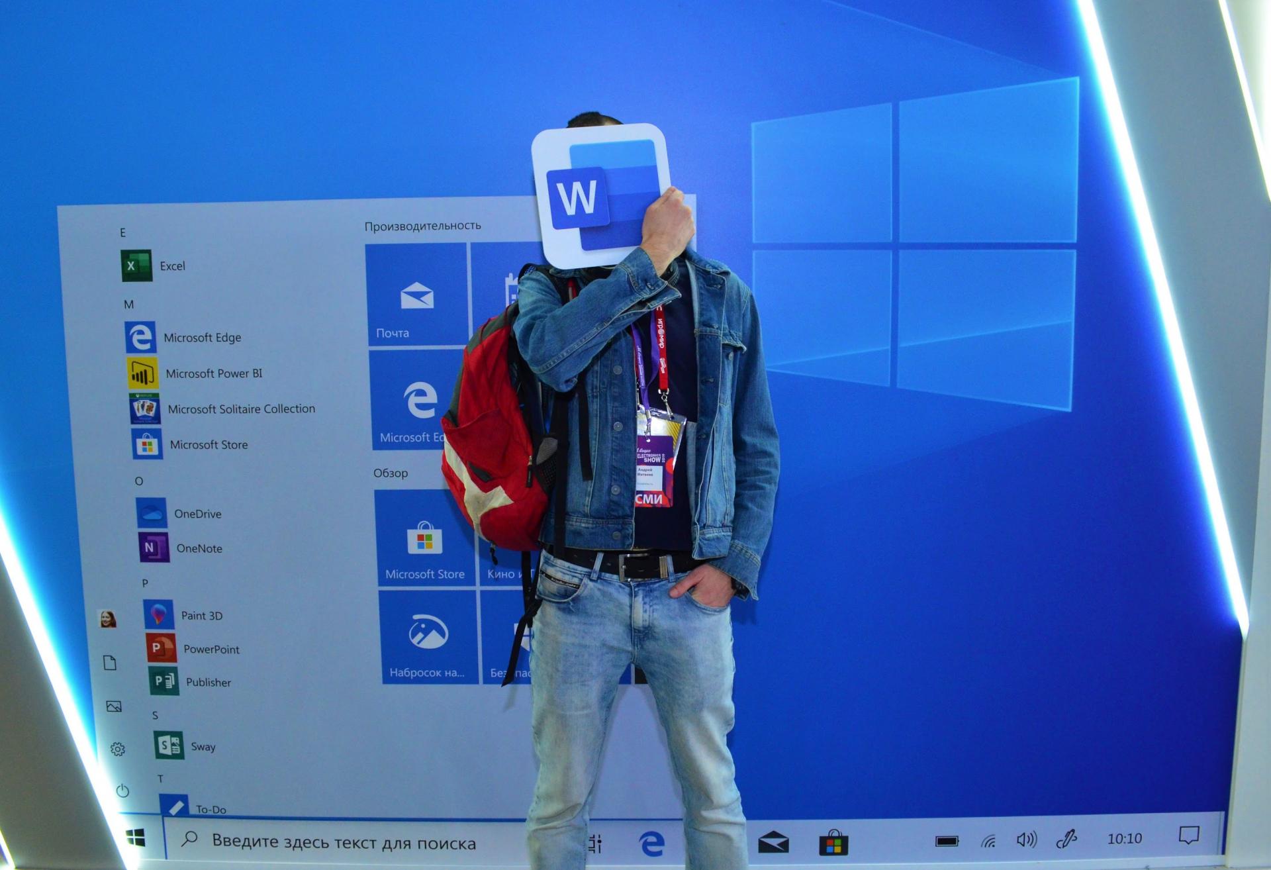This screenshot has height=870, width=1271.
Task: Open the Action Center notification icon
Action: (x=1189, y=835)
